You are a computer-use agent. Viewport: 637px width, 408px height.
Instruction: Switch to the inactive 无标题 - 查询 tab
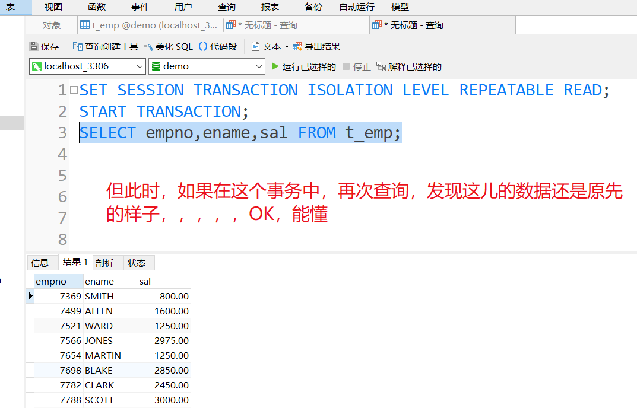click(x=297, y=25)
